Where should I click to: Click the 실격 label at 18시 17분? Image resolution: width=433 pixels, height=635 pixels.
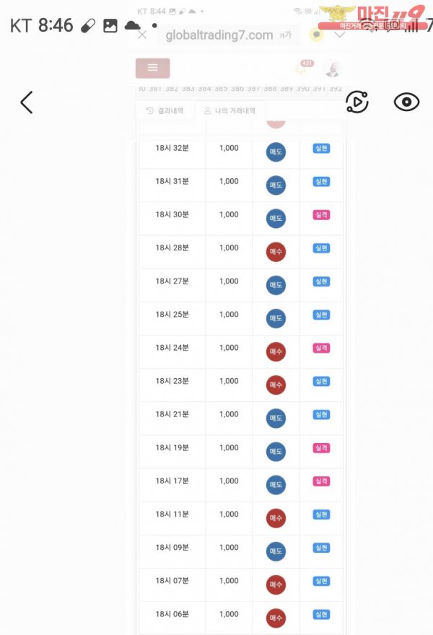pos(321,481)
